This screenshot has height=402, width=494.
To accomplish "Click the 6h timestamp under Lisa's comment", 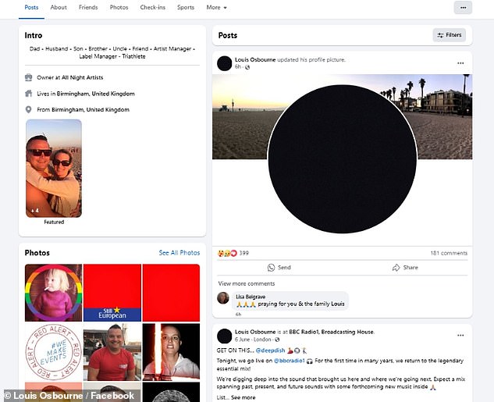I will pyautogui.click(x=239, y=314).
